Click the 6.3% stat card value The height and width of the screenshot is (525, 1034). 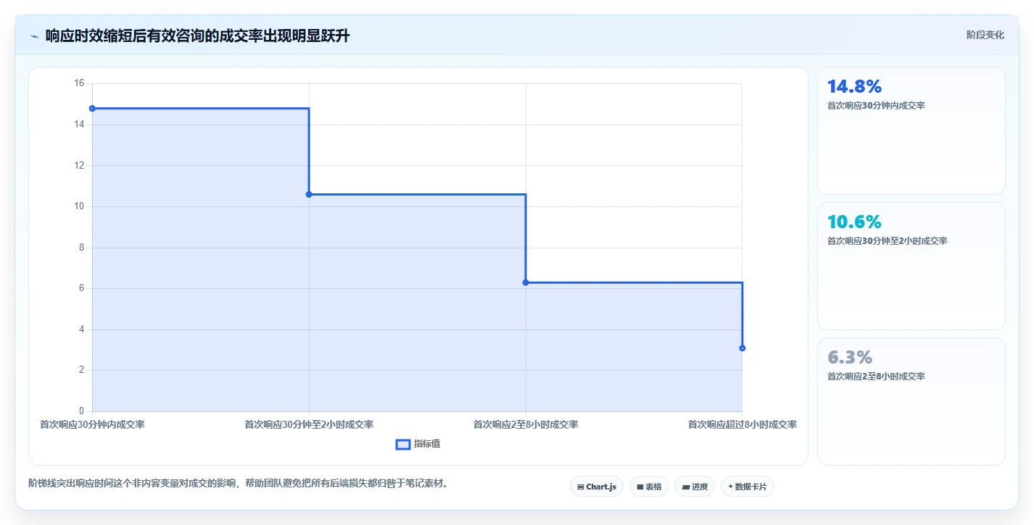click(x=850, y=357)
